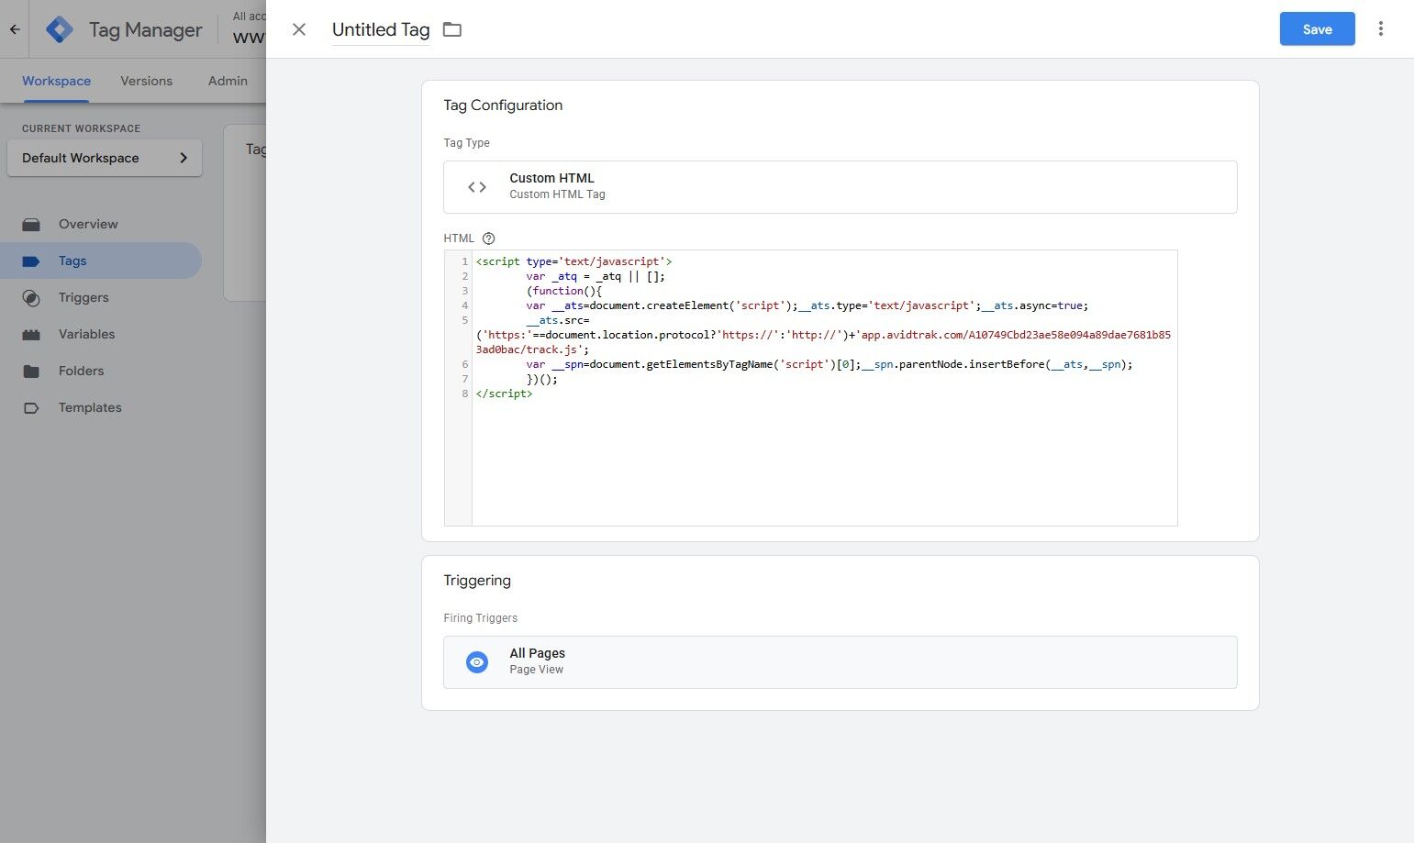
Task: Open the Custom HTML tag type card
Action: coord(840,186)
